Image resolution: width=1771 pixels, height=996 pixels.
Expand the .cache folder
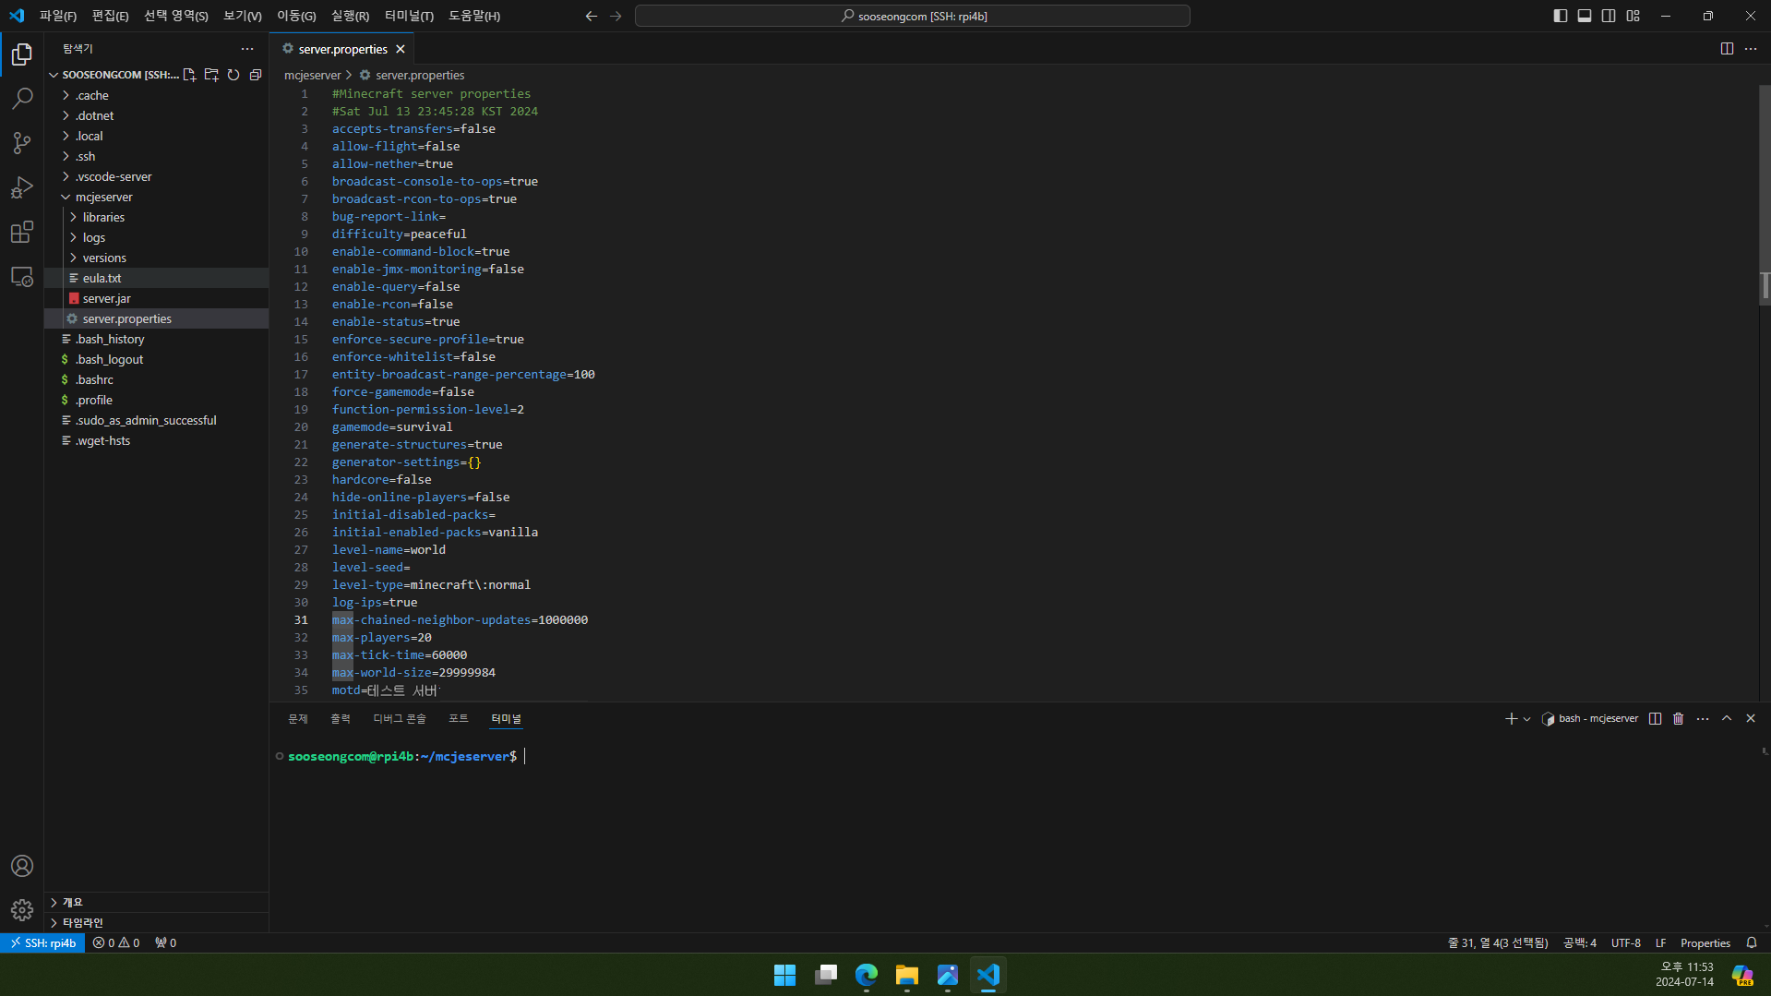pos(156,95)
